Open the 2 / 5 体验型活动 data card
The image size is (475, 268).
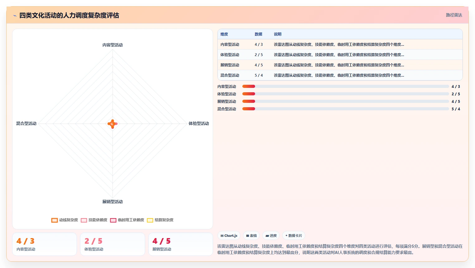click(x=112, y=244)
